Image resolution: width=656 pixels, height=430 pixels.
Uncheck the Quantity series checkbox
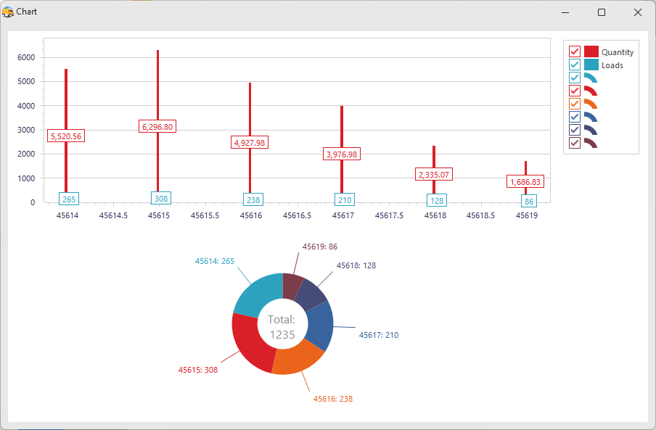(x=575, y=52)
